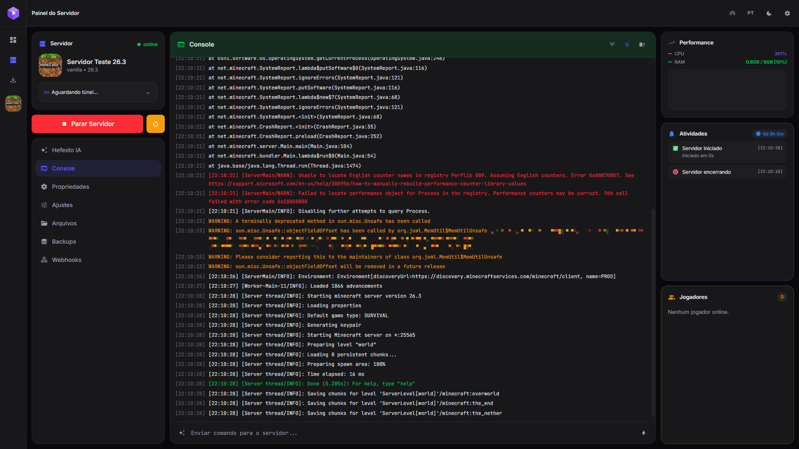This screenshot has width=799, height=449.
Task: Click AI sparkle icon beside command input
Action: click(182, 433)
